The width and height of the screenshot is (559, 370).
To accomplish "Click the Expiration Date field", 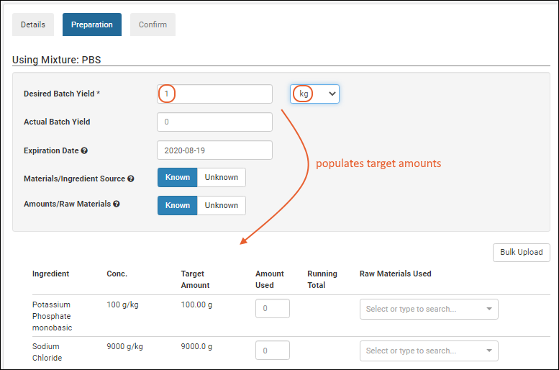I will pyautogui.click(x=214, y=150).
